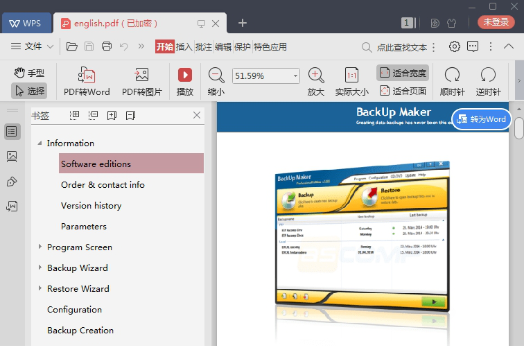
Task: Open Order & contact info bookmark
Action: click(103, 185)
